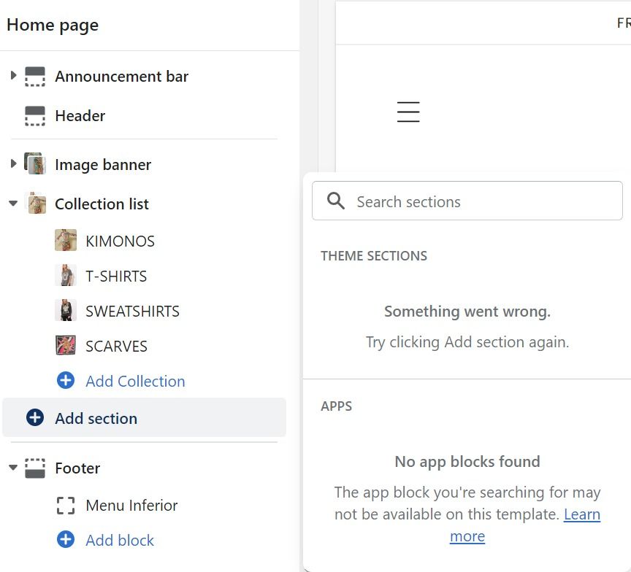Viewport: 631px width, 572px height.
Task: Click the plus icon beside Add section
Action: tap(35, 418)
